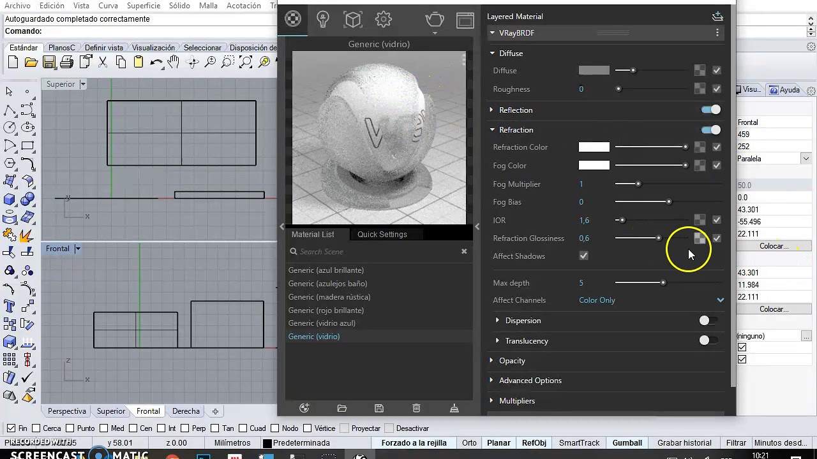Open the Materials tab icon in Asset Editor

(292, 19)
